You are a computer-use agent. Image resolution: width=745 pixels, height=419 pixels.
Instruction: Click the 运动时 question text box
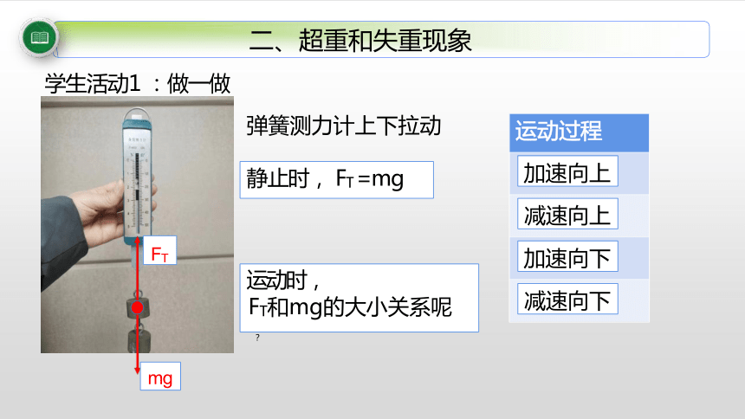point(360,298)
